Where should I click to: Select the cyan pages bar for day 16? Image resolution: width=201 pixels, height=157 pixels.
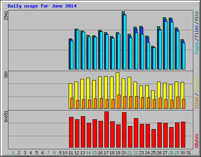[x=101, y=50]
